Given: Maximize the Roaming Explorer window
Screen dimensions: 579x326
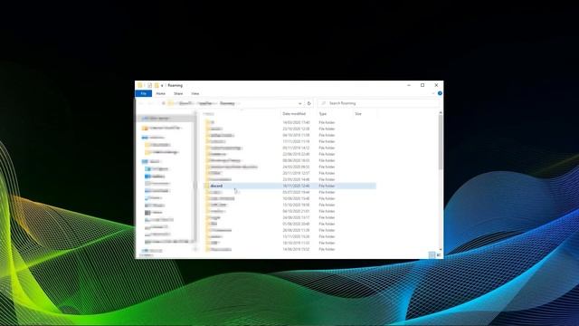Looking at the screenshot, I should click(422, 85).
